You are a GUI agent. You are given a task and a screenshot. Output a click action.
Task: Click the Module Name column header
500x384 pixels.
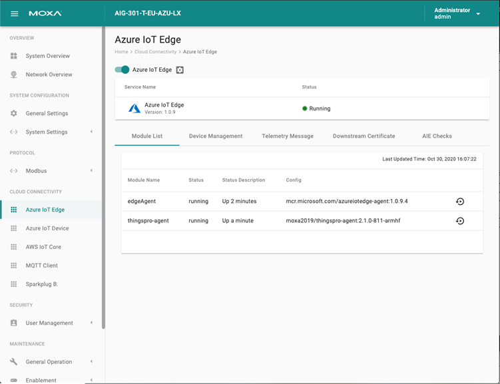click(x=144, y=180)
